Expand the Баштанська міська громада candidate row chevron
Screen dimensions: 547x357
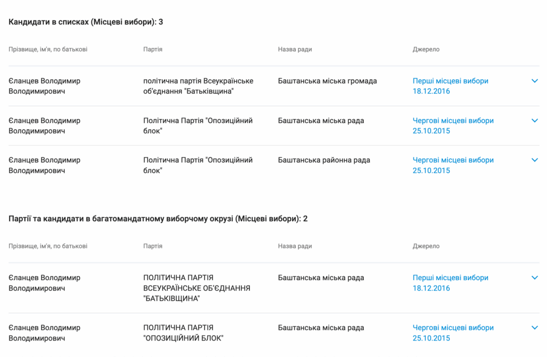coord(535,81)
